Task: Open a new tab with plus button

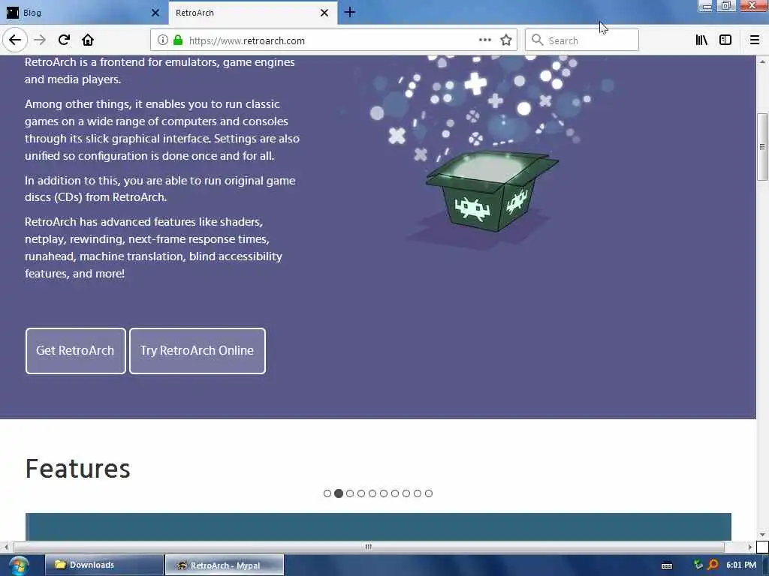Action: coord(350,12)
